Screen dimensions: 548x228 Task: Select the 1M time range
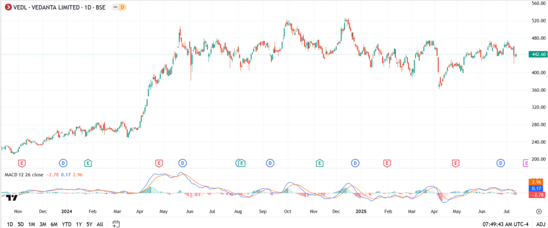tap(32, 224)
